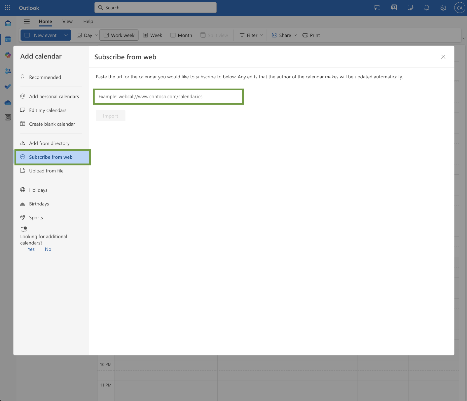Image resolution: width=467 pixels, height=401 pixels.
Task: Open People contacts in the sidebar
Action: [8, 71]
